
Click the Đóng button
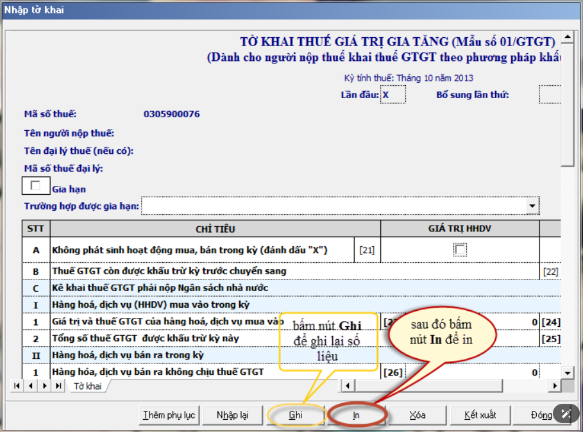tap(541, 415)
